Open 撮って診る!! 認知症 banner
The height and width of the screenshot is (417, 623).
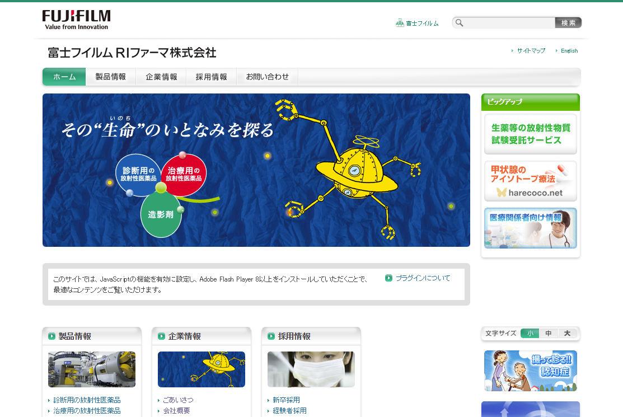click(x=531, y=371)
